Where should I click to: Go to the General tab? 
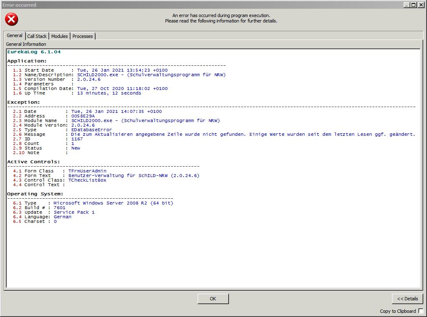tap(15, 36)
